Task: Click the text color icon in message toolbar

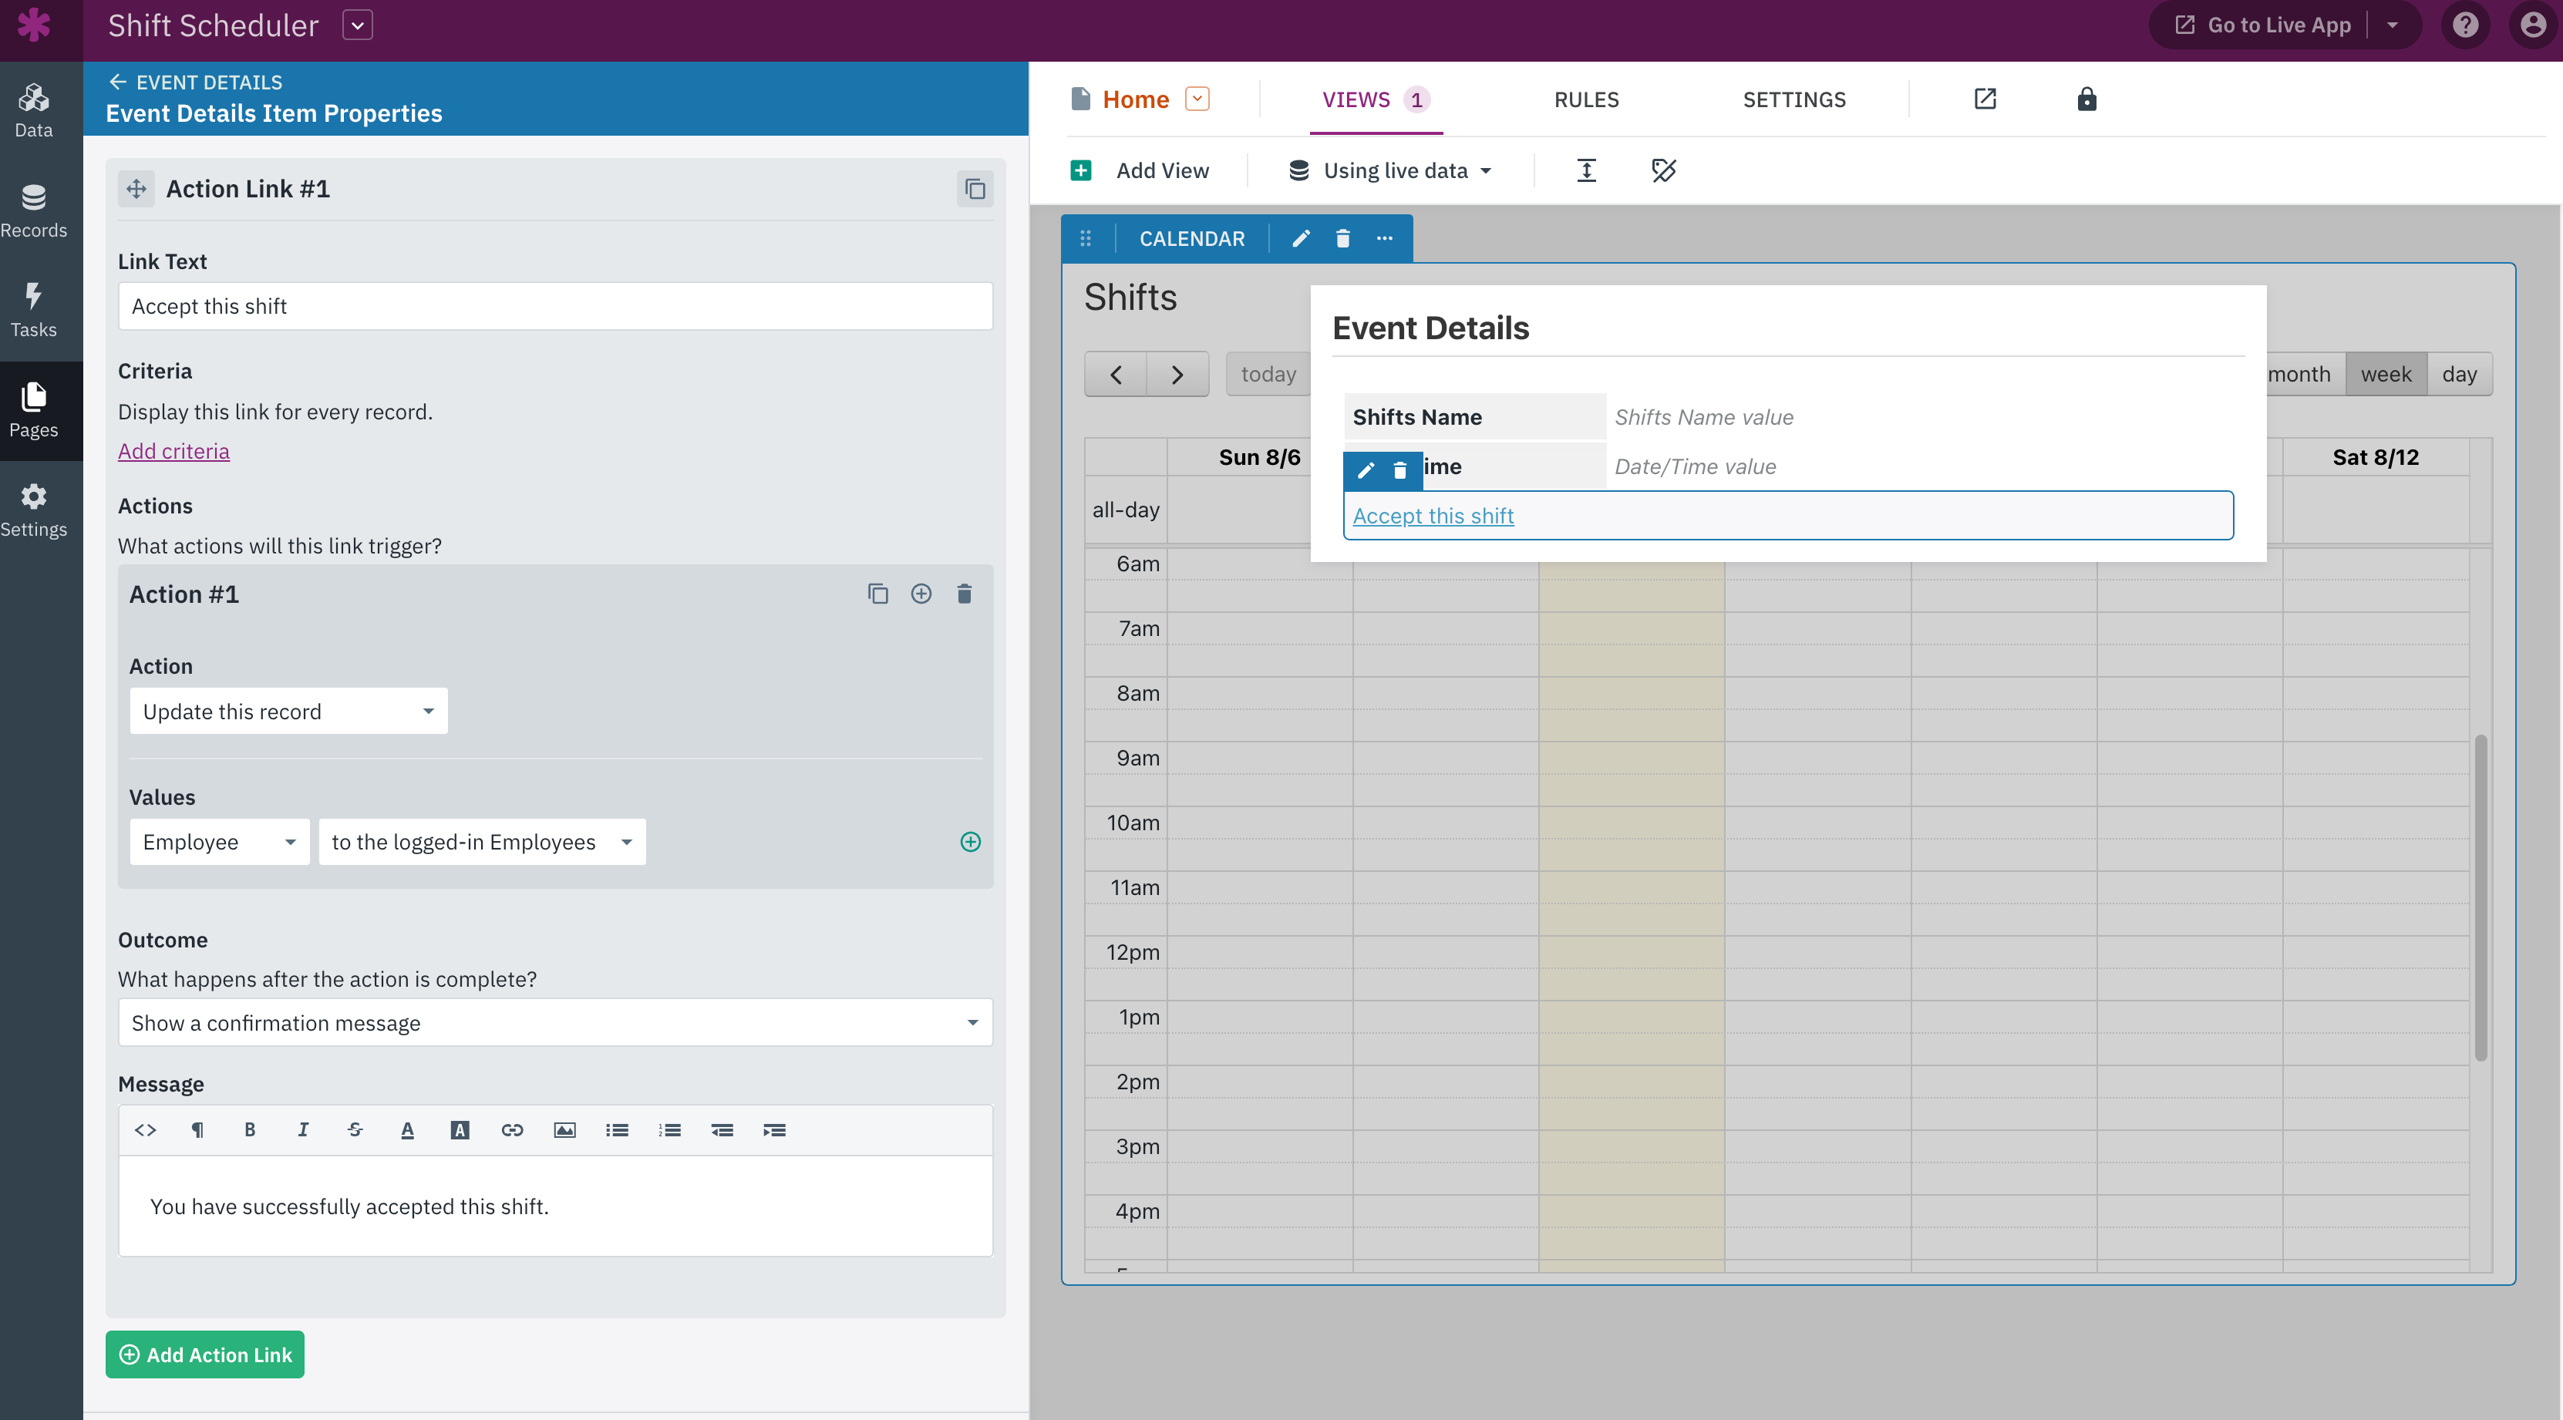Action: (x=407, y=1129)
